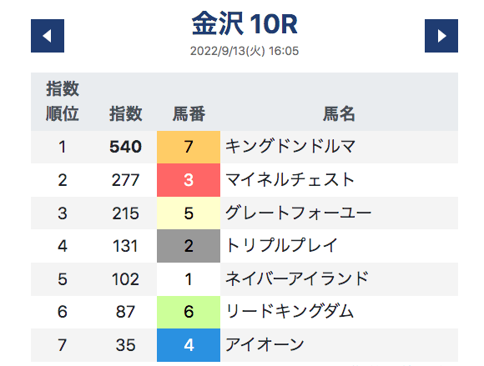Click gray horse number 2 cell

coord(189,246)
